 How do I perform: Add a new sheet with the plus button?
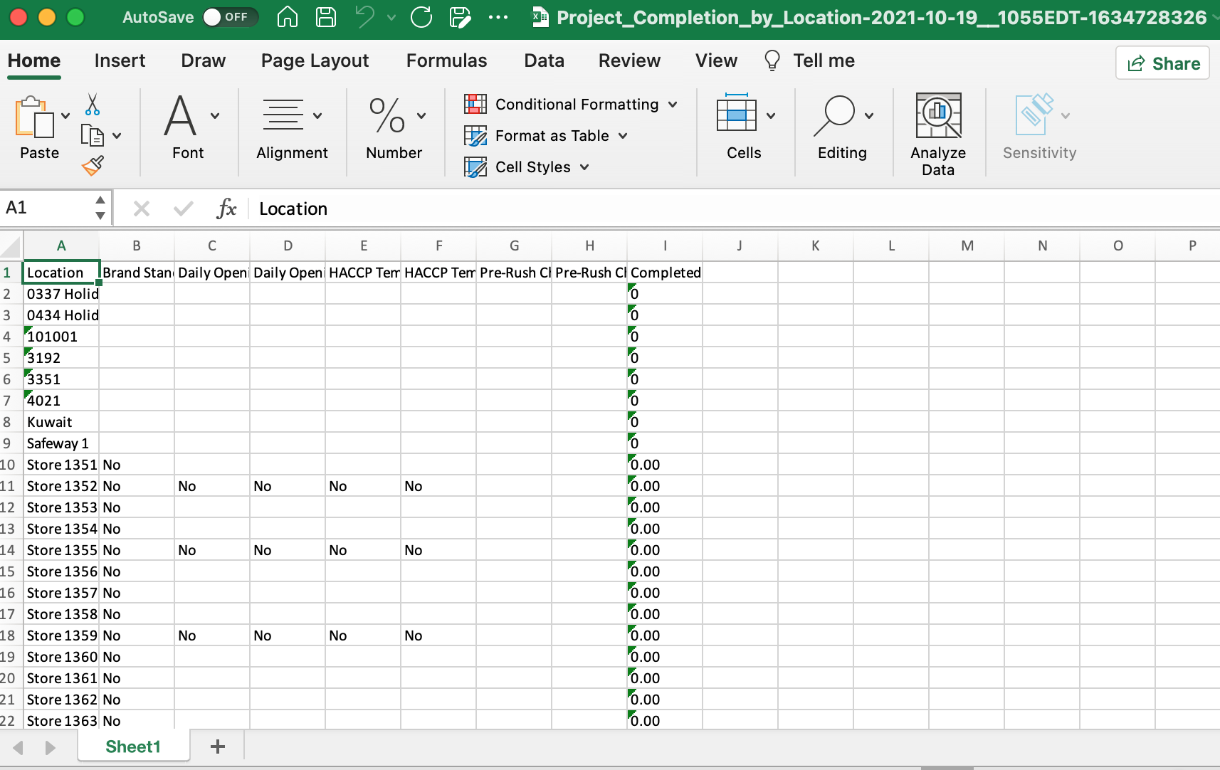point(217,747)
